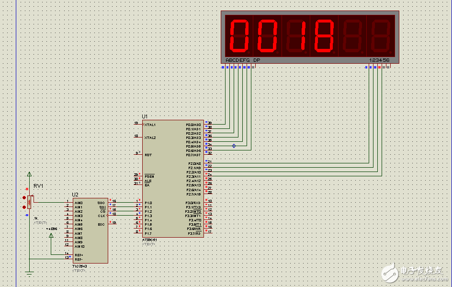Click the RST pin label on U1
Screen dimensions: 452x287
[x=148, y=155]
